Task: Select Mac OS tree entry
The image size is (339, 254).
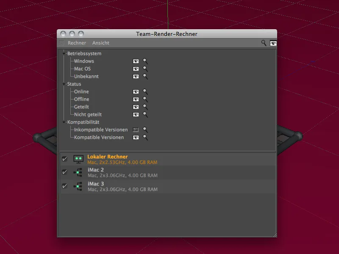Action: pyautogui.click(x=82, y=69)
